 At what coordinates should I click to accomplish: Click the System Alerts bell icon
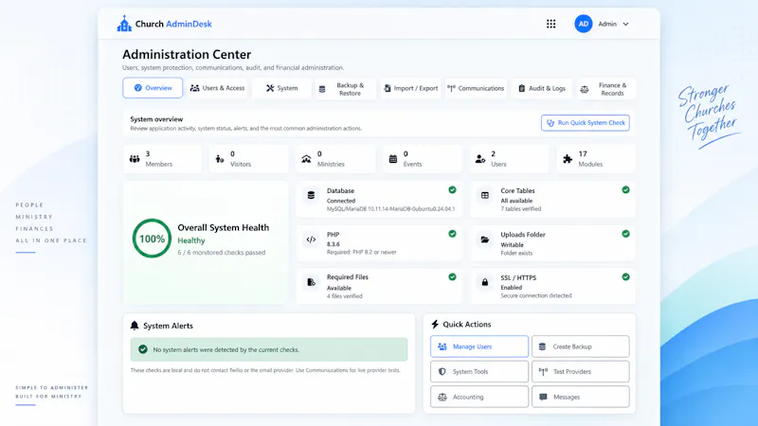click(135, 326)
